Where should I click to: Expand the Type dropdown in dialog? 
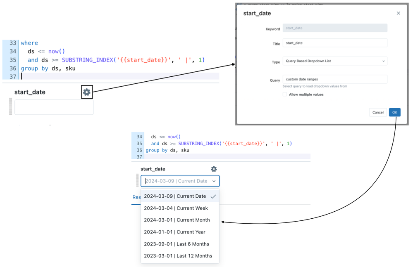tap(335, 61)
